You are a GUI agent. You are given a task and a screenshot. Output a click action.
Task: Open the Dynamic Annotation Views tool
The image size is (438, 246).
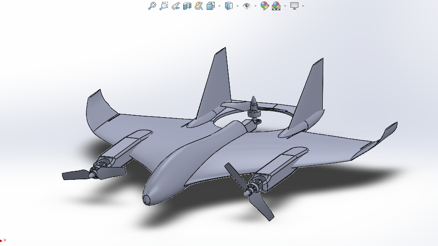click(199, 6)
